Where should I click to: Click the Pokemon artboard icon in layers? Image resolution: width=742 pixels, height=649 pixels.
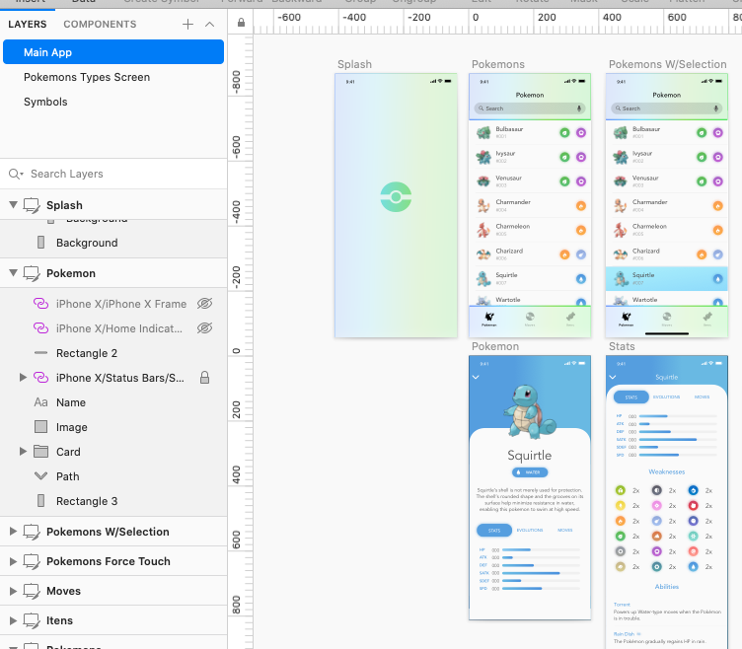click(32, 273)
